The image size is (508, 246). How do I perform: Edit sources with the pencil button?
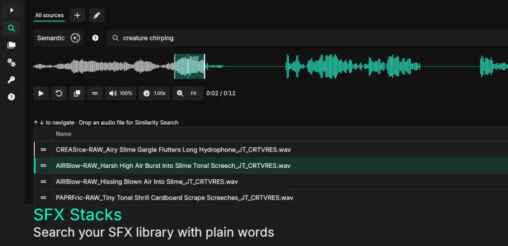coord(97,15)
